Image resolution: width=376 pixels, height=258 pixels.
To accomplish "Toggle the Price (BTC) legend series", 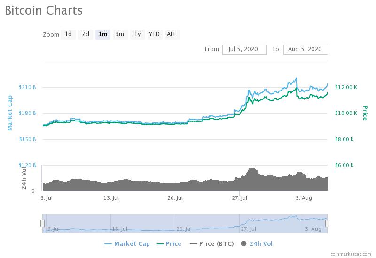I will 212,244.
